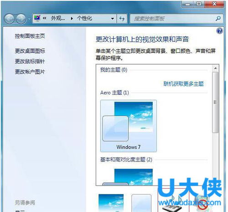The width and height of the screenshot is (228, 212).
Task: Open 更改帐户图片 link
Action: tap(30, 72)
